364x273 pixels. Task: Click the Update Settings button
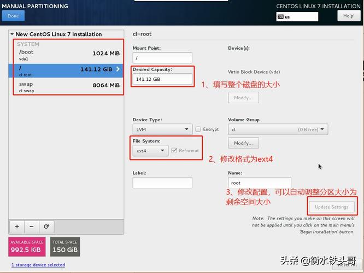[x=332, y=207]
